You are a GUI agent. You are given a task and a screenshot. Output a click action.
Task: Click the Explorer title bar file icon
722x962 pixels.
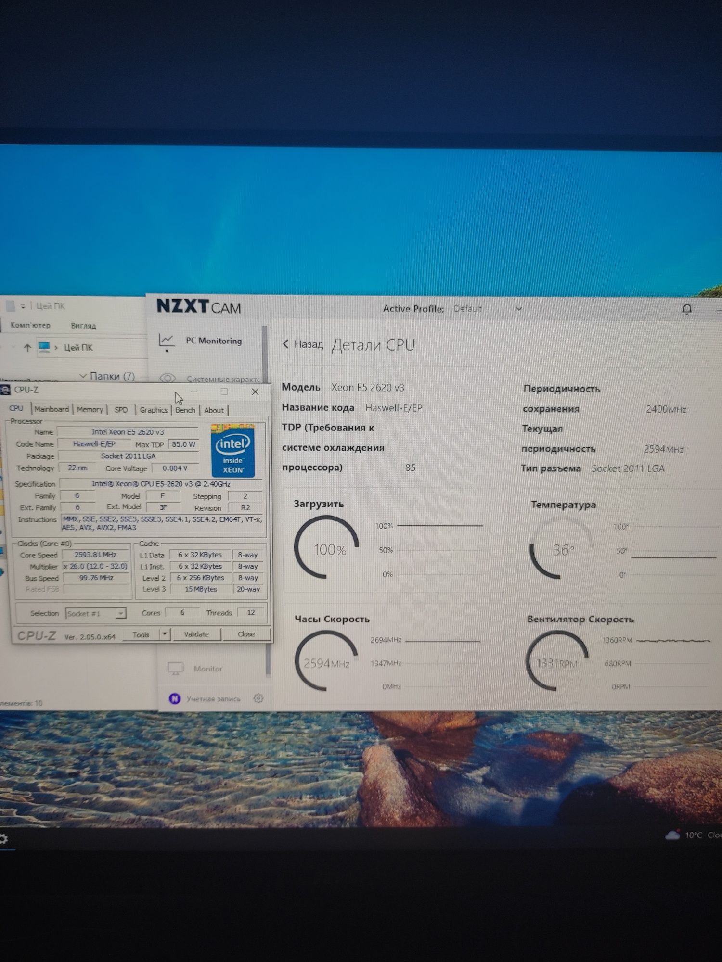(x=10, y=306)
